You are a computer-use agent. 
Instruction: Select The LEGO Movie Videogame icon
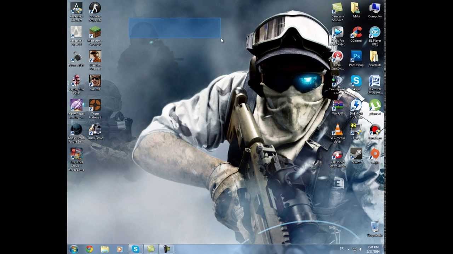[76, 160]
